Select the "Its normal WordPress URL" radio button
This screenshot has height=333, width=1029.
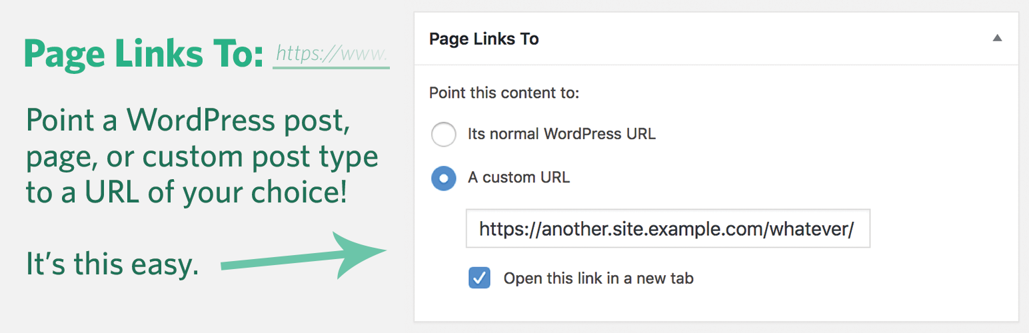point(444,134)
